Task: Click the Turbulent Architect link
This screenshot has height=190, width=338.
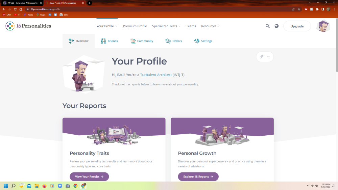Action: (x=156, y=75)
